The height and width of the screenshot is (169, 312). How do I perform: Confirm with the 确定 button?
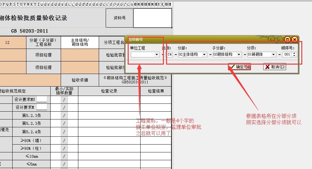click(239, 67)
